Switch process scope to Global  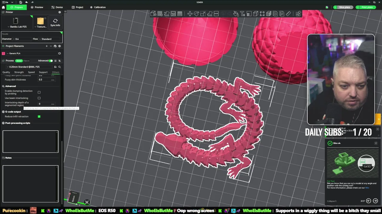[x=19, y=61]
